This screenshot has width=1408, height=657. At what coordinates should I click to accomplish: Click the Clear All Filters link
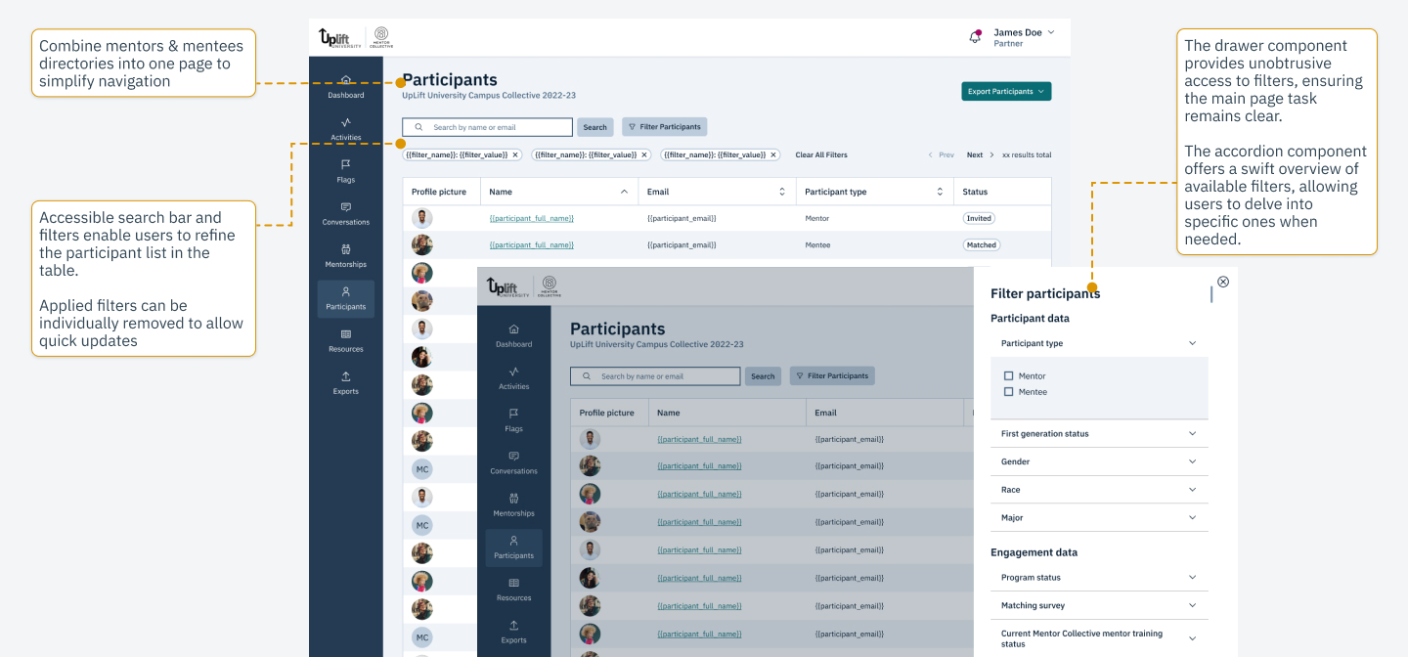pyautogui.click(x=823, y=154)
